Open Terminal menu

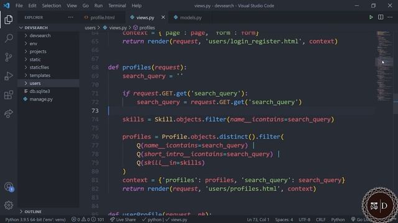tap(117, 6)
